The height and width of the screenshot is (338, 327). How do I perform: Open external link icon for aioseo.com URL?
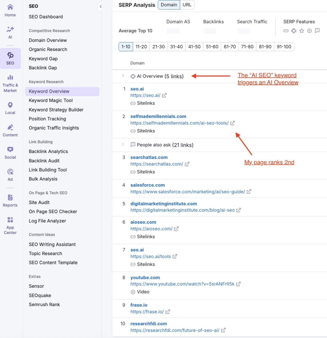(176, 229)
